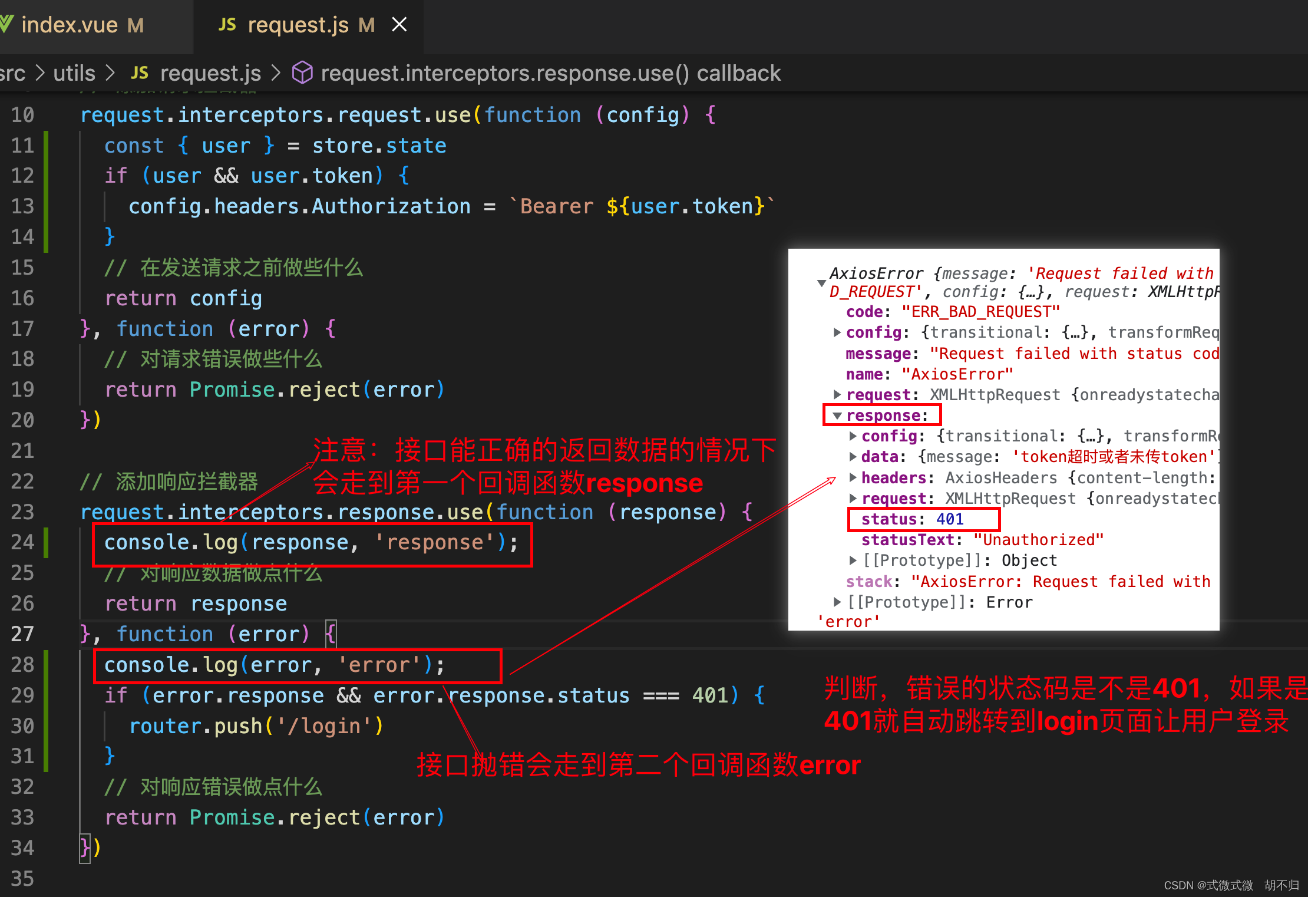Click the cube symbol icon in breadcrumb
This screenshot has width=1308, height=897.
(302, 73)
